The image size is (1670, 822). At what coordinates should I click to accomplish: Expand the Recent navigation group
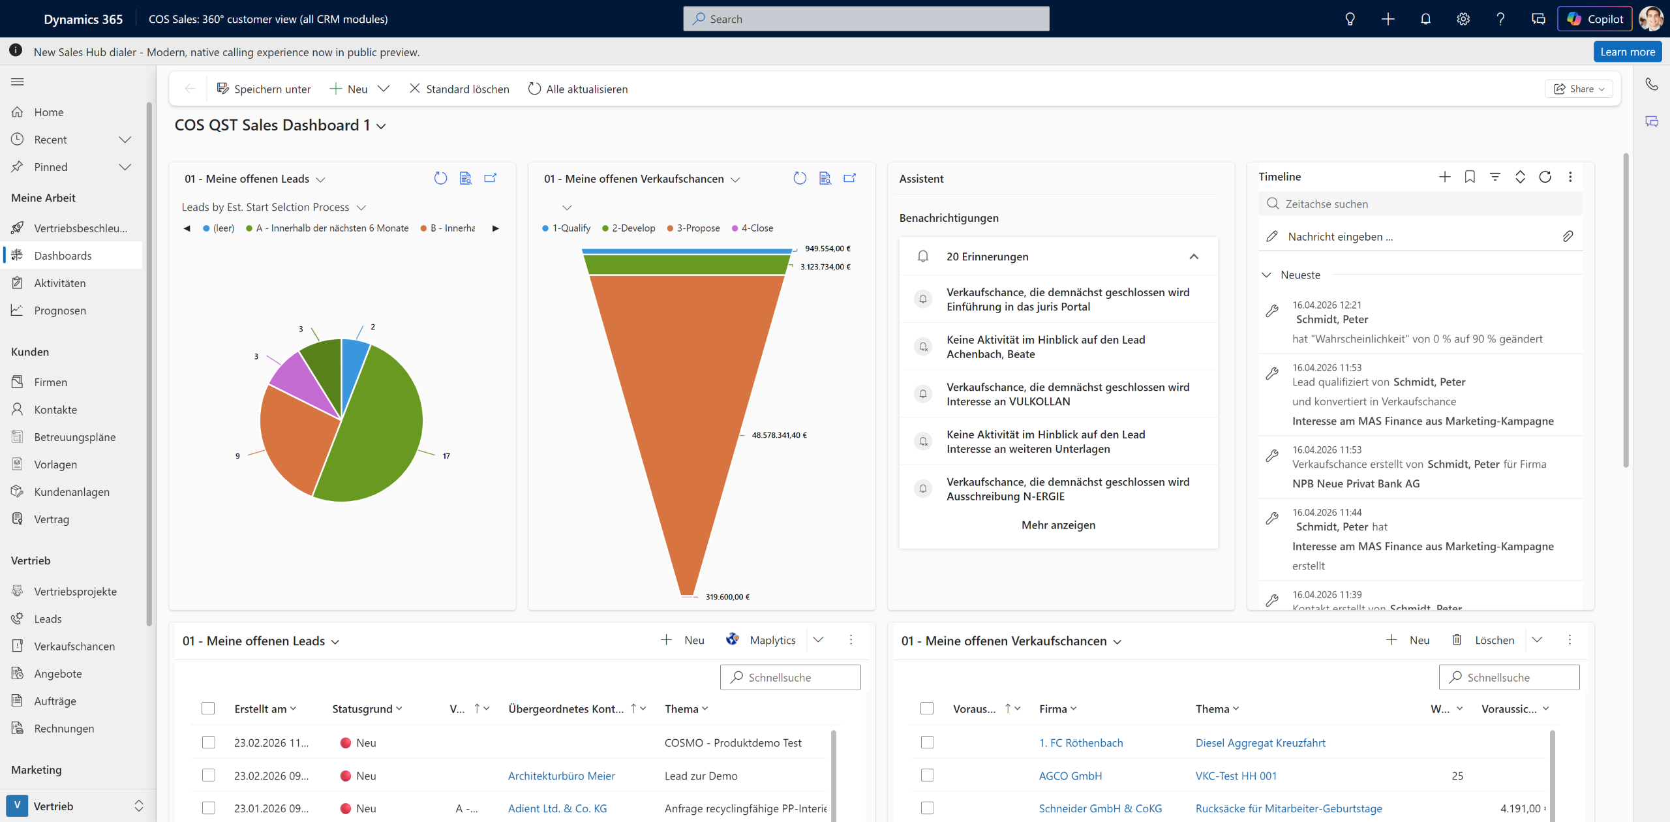click(125, 140)
